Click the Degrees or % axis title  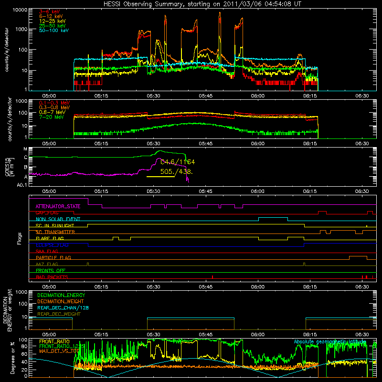12,358
